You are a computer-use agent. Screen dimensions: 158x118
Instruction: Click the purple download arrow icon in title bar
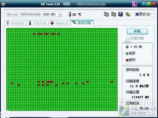tap(135, 4)
